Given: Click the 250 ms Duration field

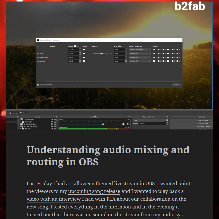Looking at the screenshot, I should pyautogui.click(x=152, y=123).
